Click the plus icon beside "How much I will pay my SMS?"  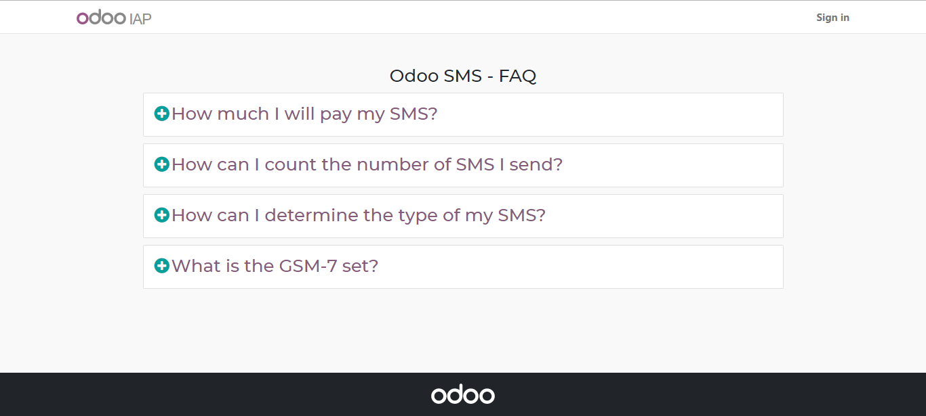161,114
